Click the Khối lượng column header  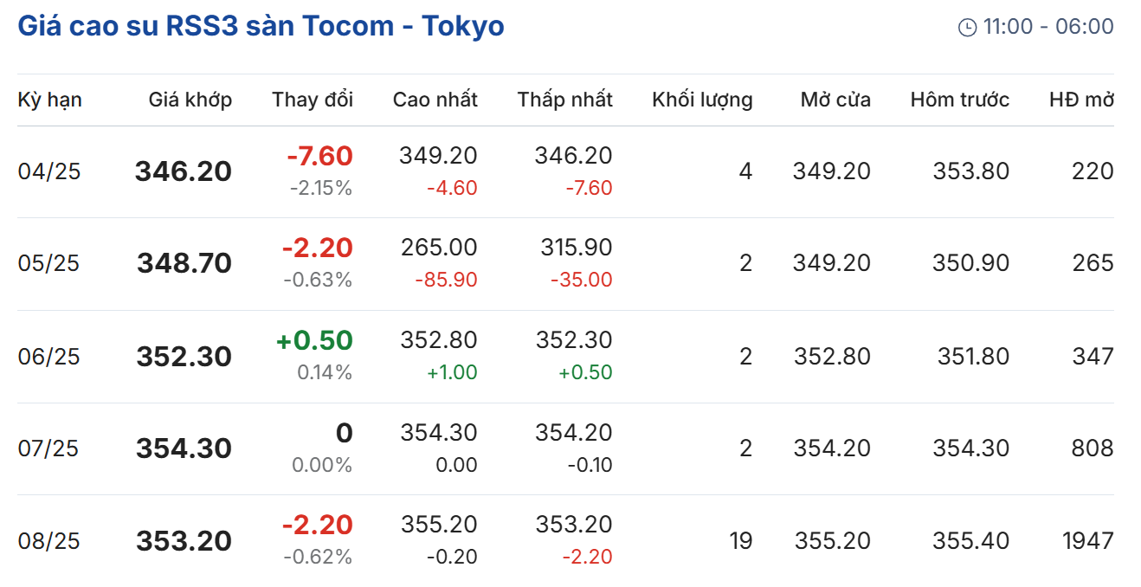point(702,100)
